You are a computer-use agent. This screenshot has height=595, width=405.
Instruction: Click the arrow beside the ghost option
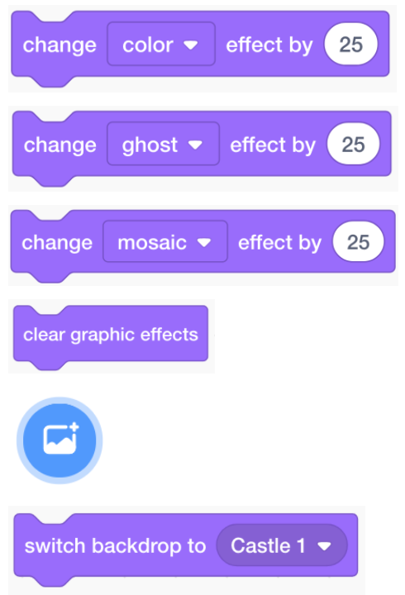(x=196, y=145)
